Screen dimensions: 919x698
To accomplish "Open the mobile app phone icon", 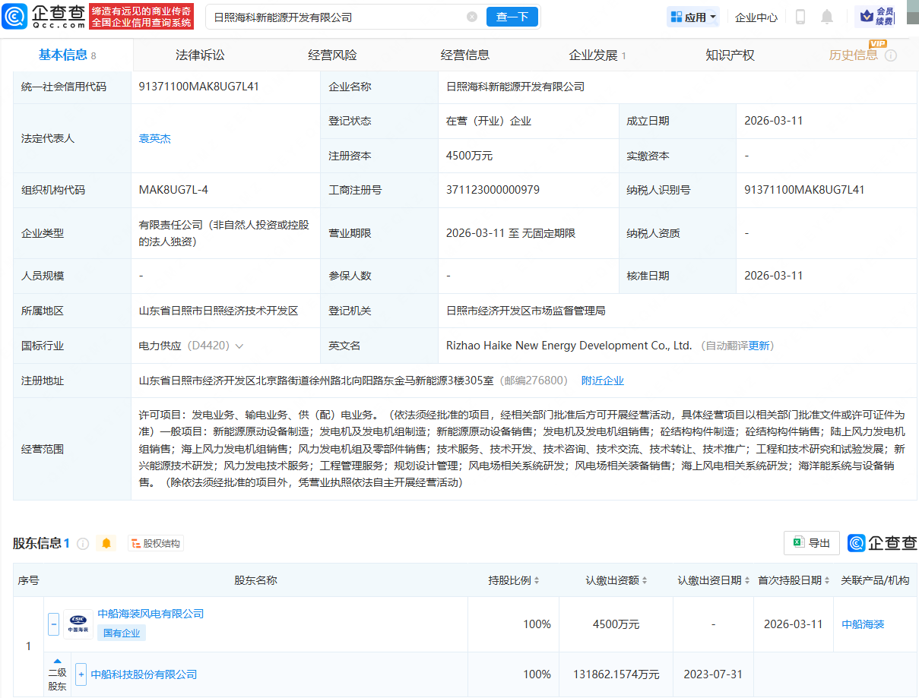I will (x=800, y=17).
